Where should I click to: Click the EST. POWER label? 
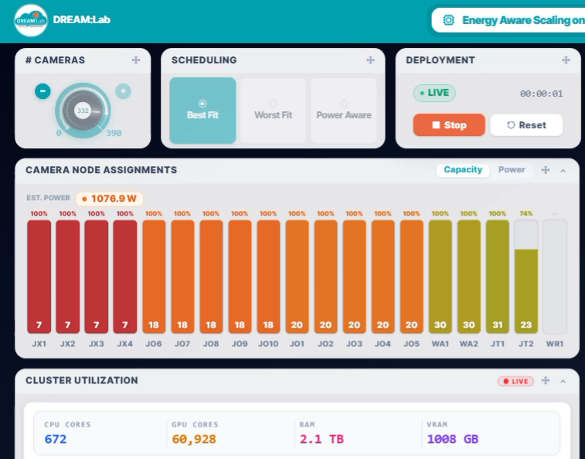(x=48, y=198)
